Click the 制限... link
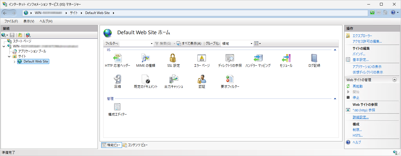The width and height of the screenshot is (401, 156). (357, 130)
